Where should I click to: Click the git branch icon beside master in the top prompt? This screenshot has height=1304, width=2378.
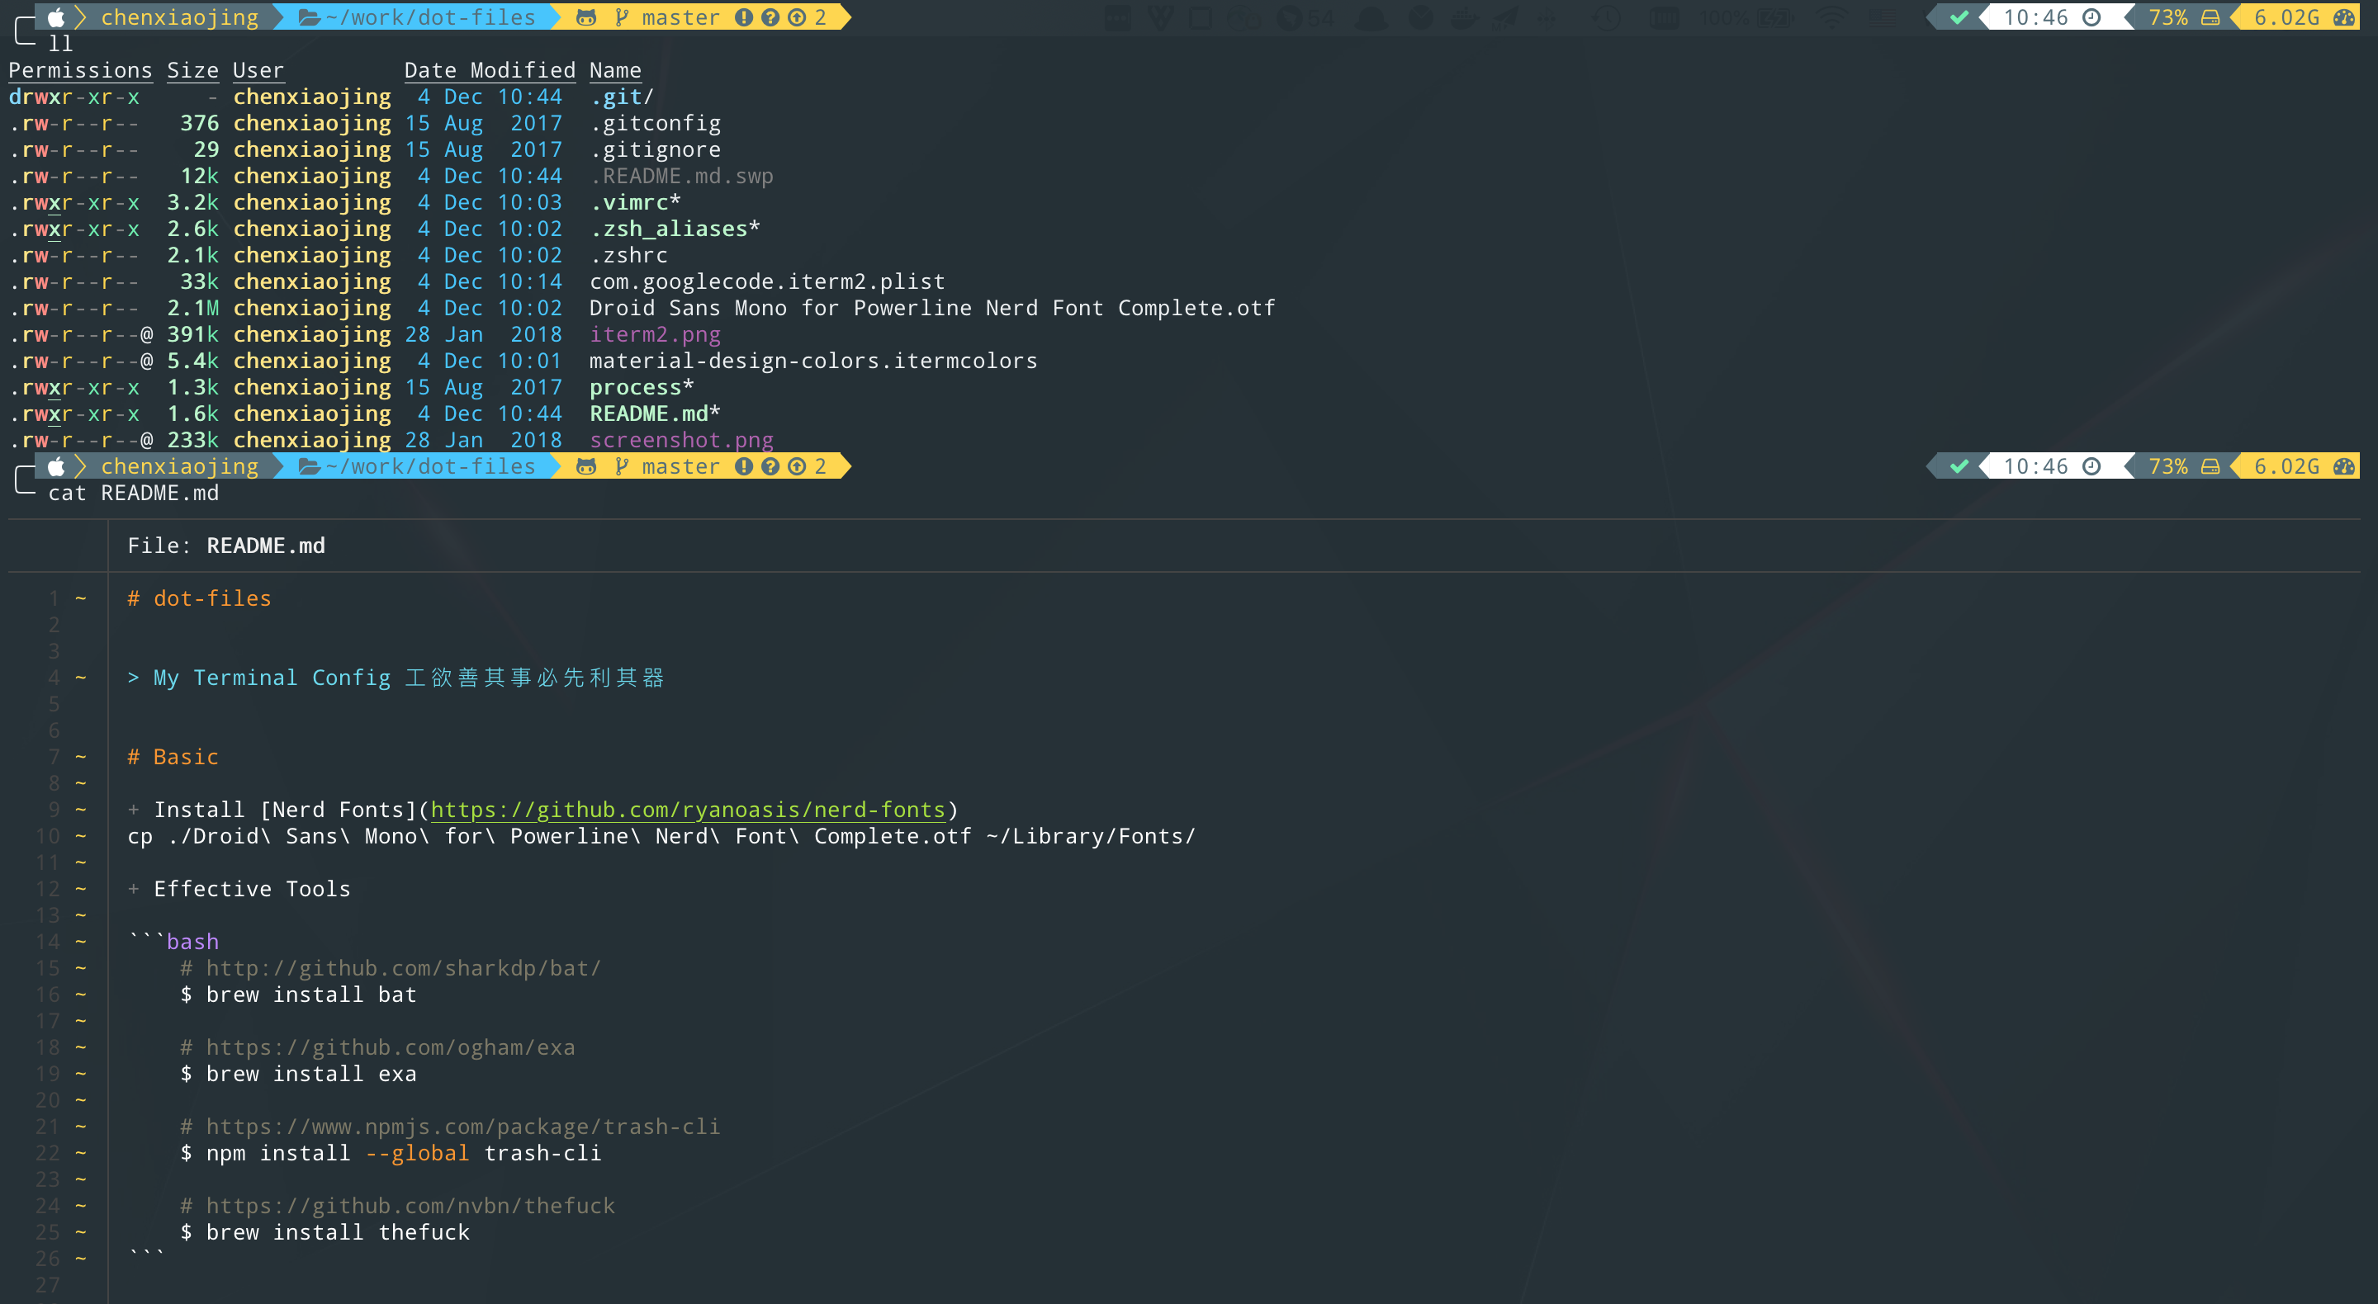[623, 17]
